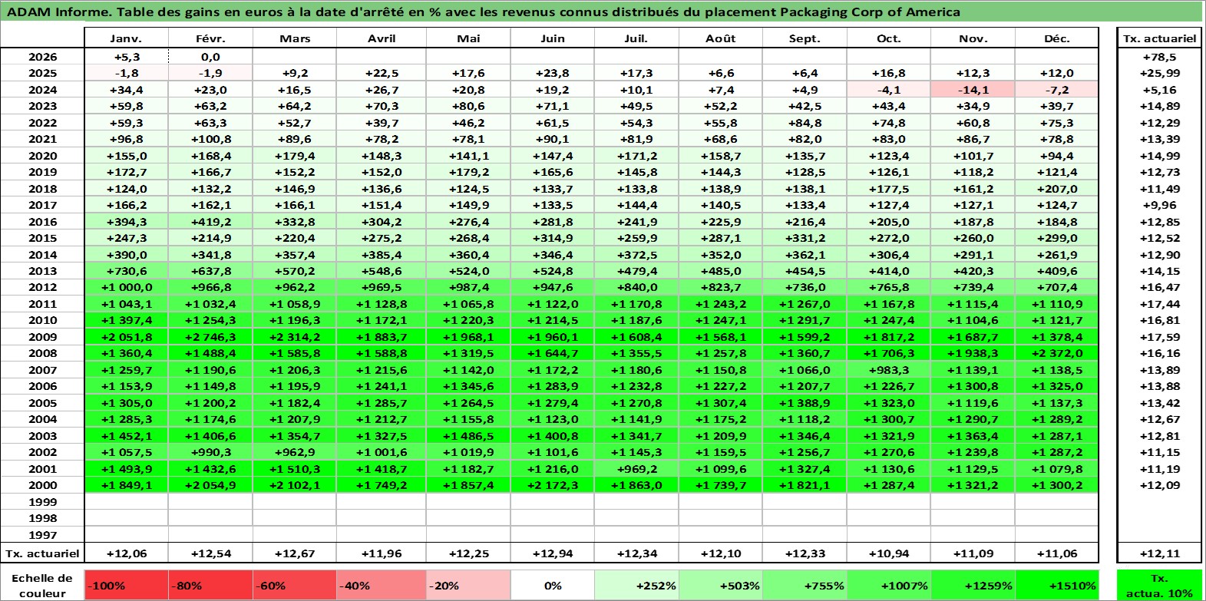This screenshot has width=1206, height=601.
Task: Click the 2000 year row label
Action: [x=42, y=485]
